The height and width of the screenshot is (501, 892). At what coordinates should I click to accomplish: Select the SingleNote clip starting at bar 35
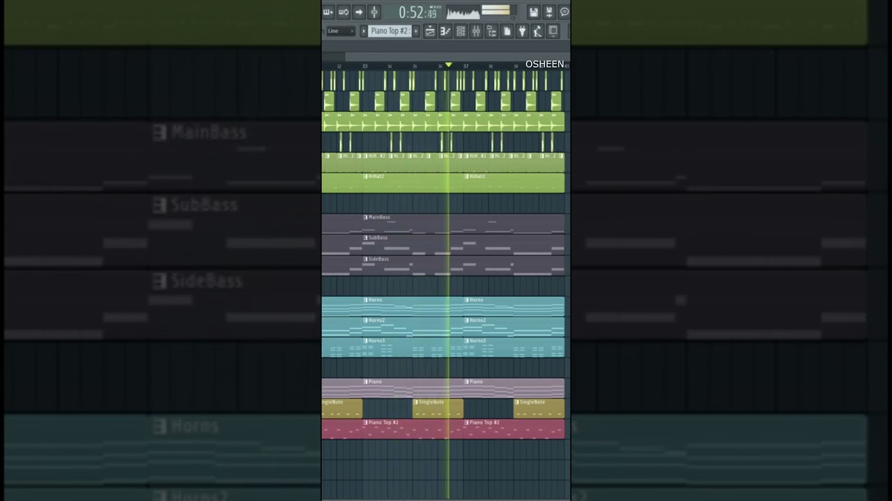coord(438,408)
